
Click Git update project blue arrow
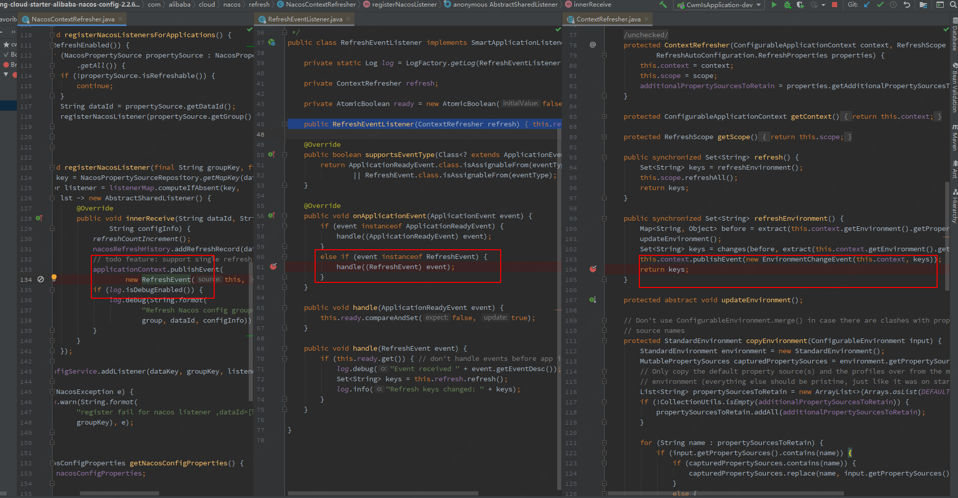click(x=867, y=5)
